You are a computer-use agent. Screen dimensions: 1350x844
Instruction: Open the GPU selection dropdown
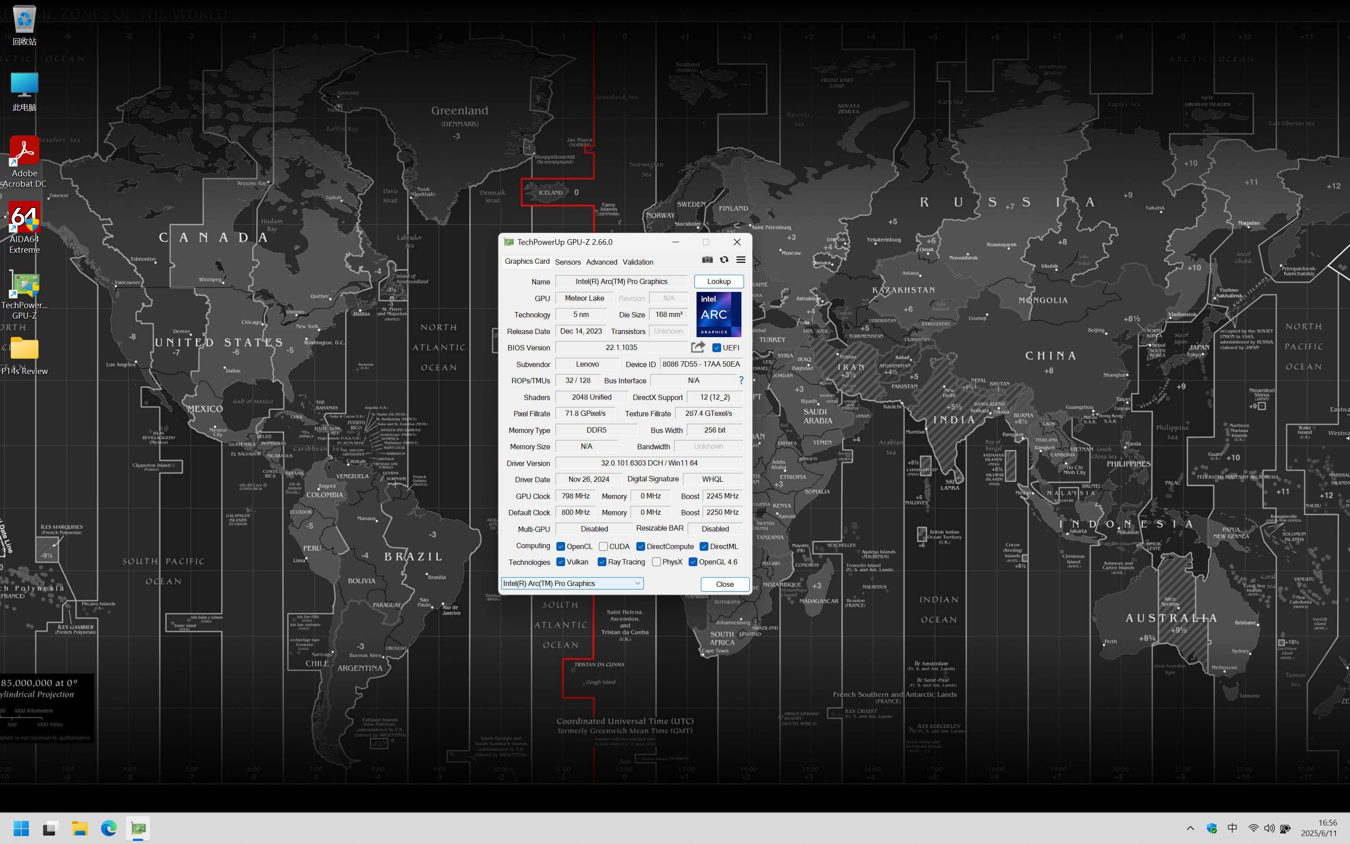click(x=572, y=583)
